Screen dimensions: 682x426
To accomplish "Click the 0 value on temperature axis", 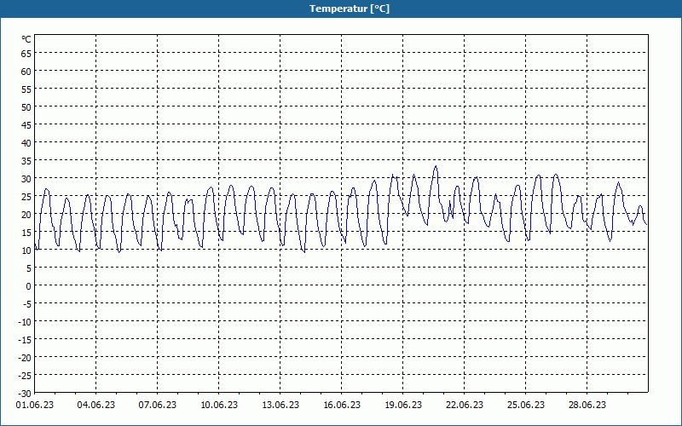I will 29,286.
